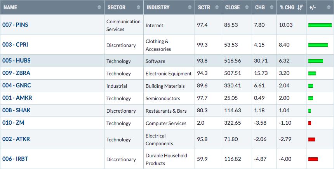Click the CHG column sort icon
The height and width of the screenshot is (169, 334).
click(x=271, y=7)
